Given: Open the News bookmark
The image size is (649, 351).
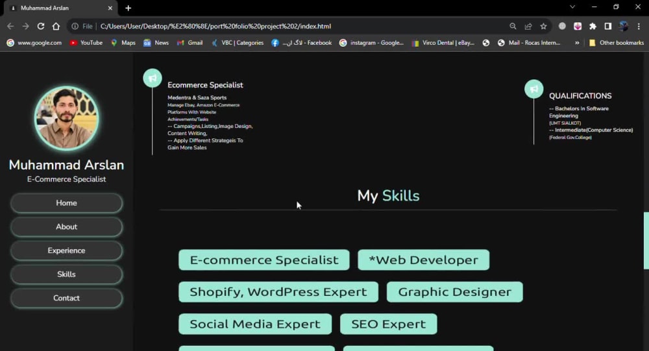Looking at the screenshot, I should click(x=156, y=43).
